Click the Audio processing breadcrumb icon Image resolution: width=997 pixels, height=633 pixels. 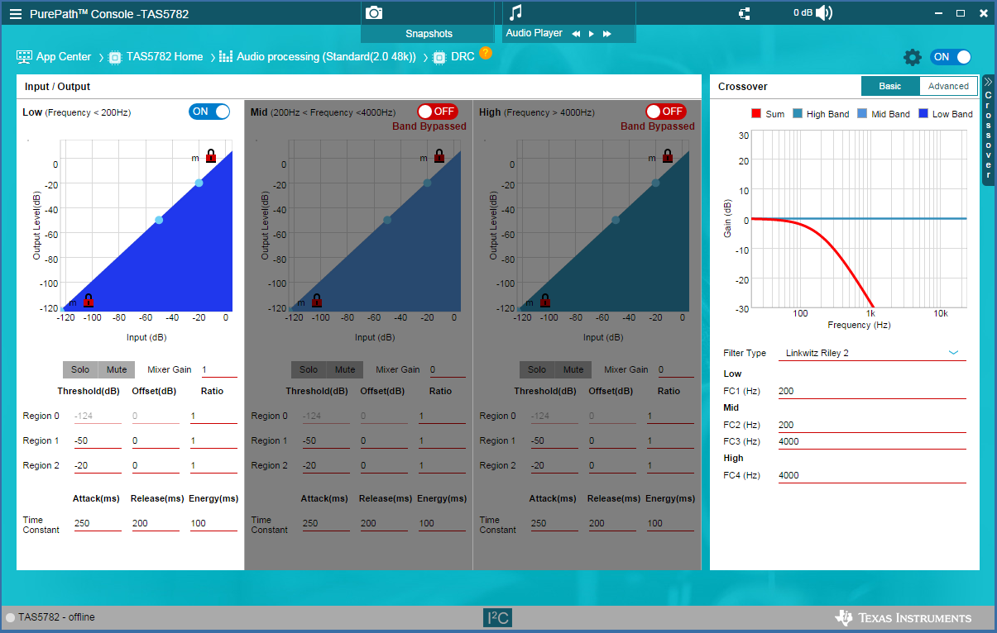(226, 57)
